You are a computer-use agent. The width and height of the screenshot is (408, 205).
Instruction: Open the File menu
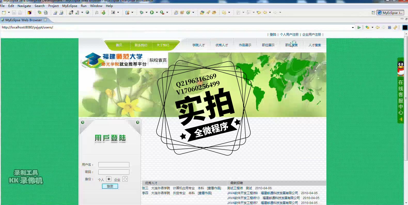click(x=2, y=6)
